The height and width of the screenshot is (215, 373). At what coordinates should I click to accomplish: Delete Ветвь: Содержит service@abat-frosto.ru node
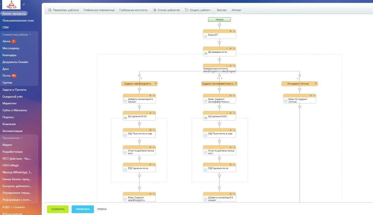(234, 96)
